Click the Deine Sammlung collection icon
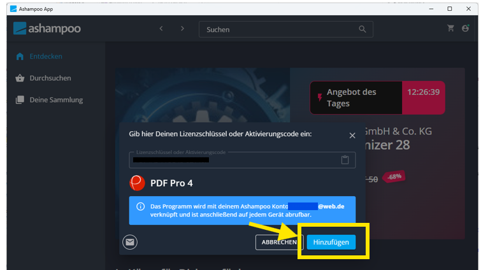Screen dimensions: 481x270 tap(20, 100)
